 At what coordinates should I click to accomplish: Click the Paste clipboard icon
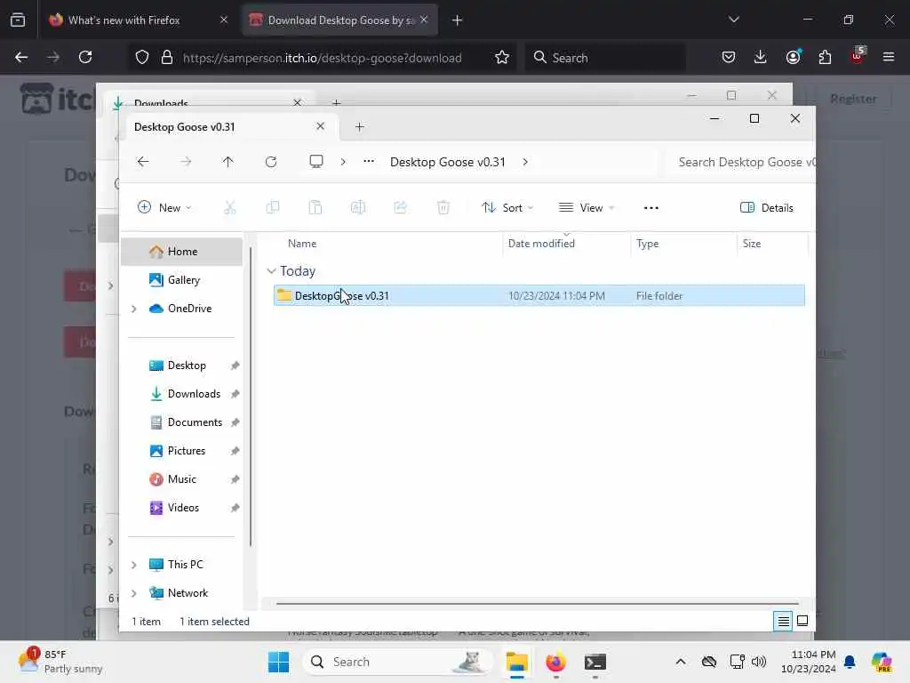tap(315, 207)
